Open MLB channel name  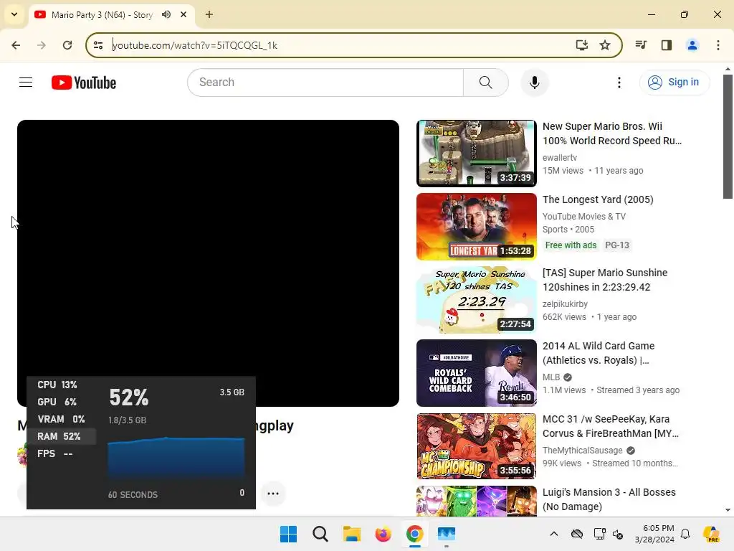coord(551,377)
